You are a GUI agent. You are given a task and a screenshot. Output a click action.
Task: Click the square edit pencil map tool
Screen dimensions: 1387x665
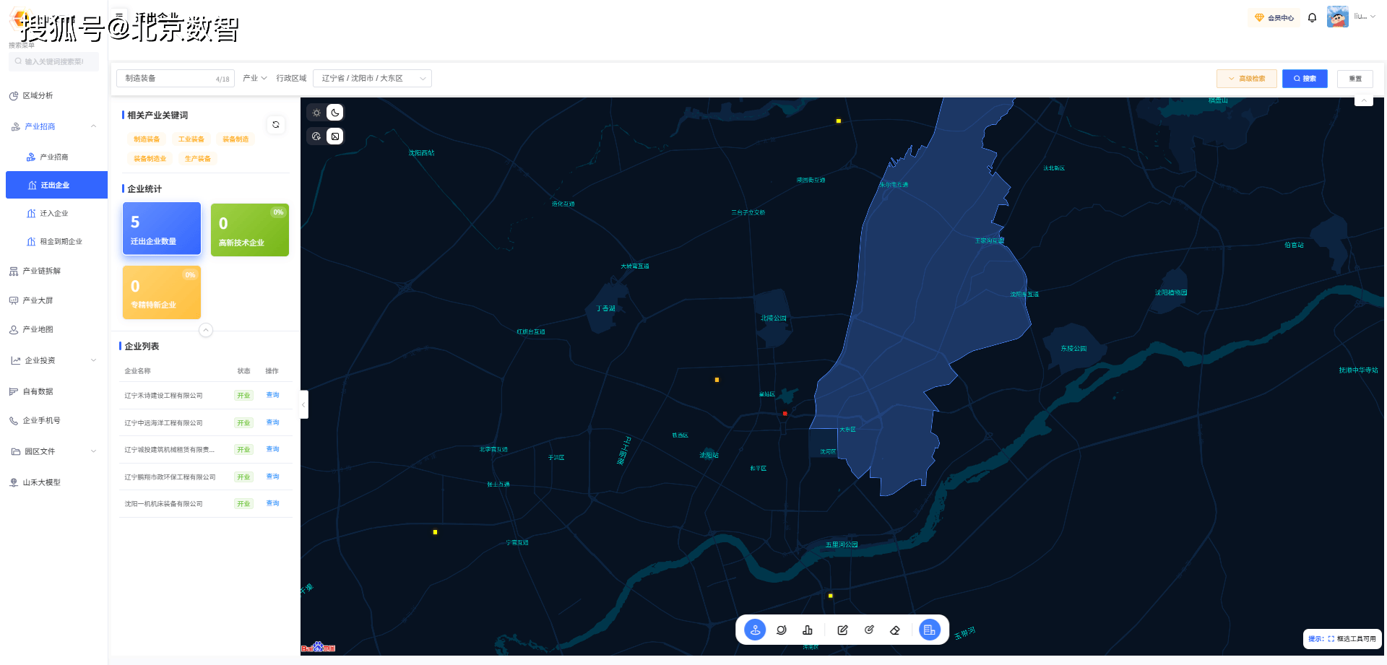coord(842,630)
